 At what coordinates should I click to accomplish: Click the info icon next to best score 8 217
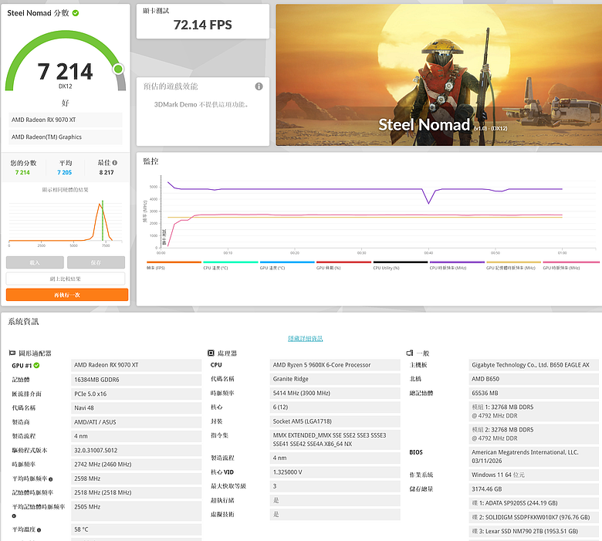[x=115, y=163]
